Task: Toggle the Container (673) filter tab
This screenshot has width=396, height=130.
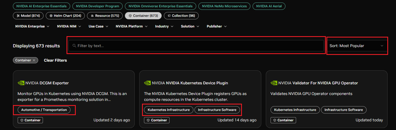Action: [x=143, y=16]
